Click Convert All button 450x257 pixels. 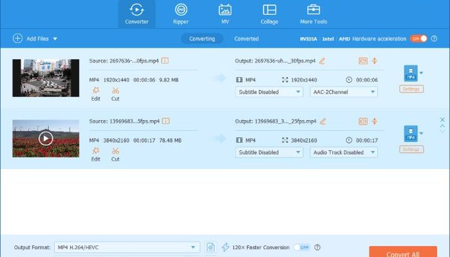(x=403, y=252)
